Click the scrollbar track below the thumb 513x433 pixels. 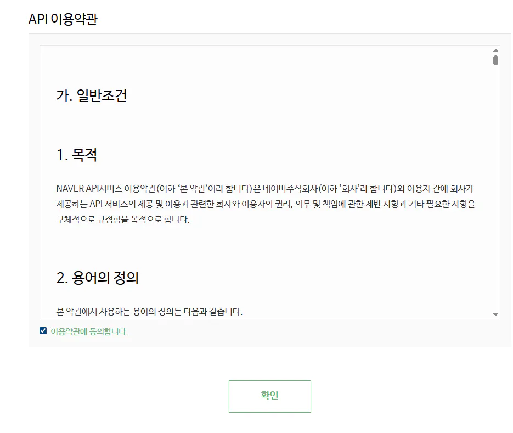click(495, 192)
